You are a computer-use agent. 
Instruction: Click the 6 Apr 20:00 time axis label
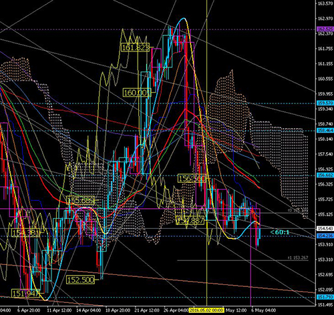(x=29, y=310)
